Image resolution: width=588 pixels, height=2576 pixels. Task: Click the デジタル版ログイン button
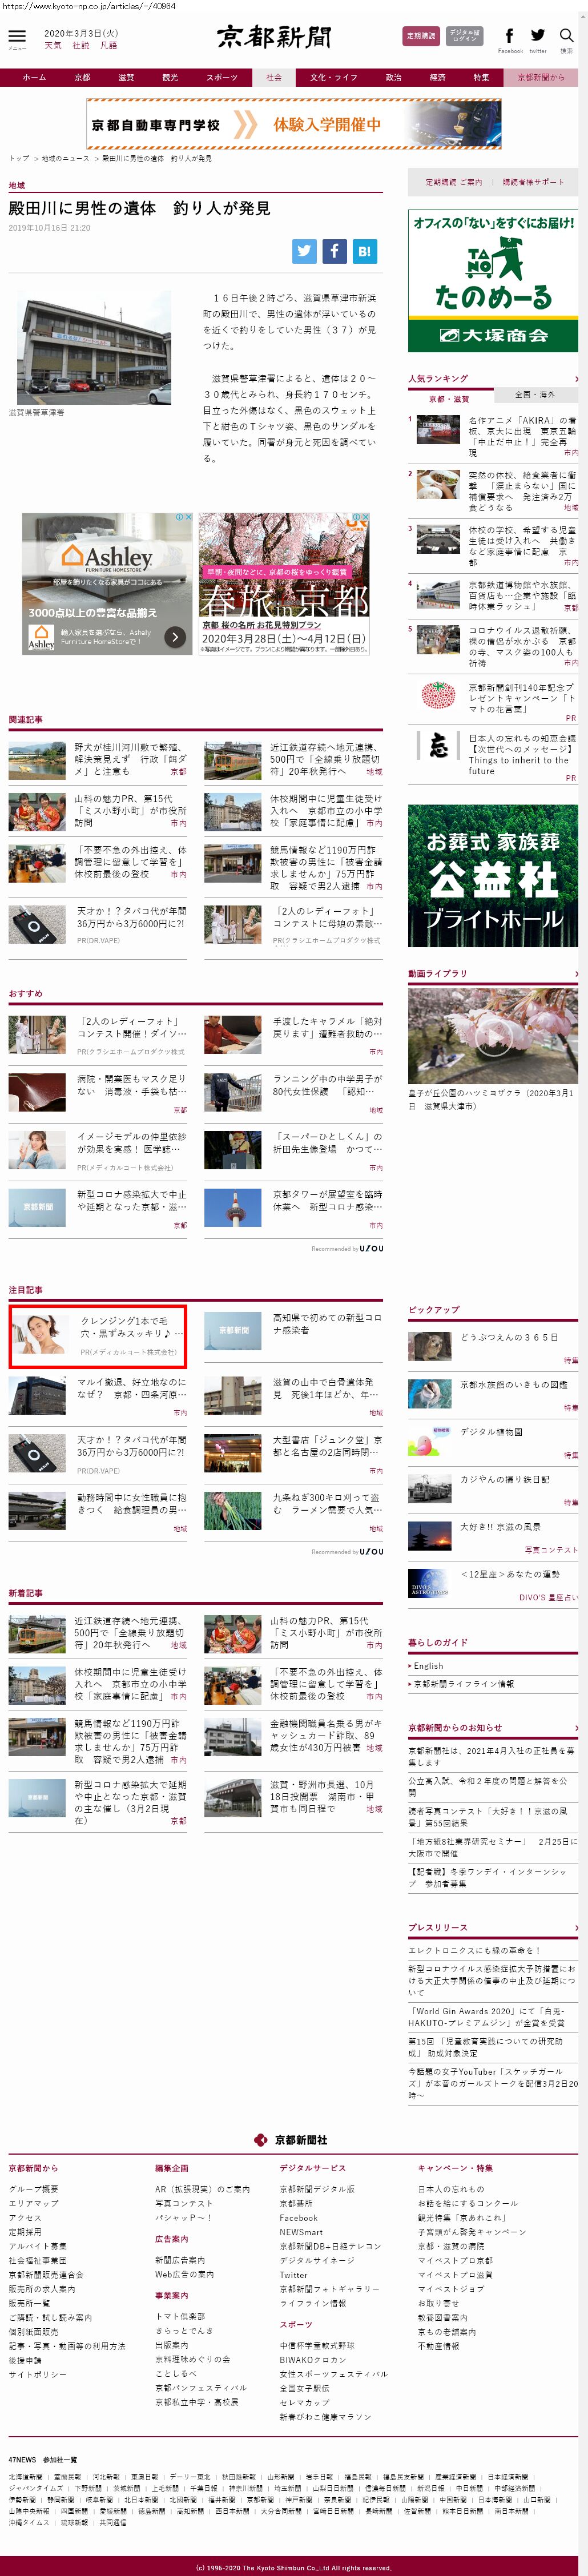point(464,36)
